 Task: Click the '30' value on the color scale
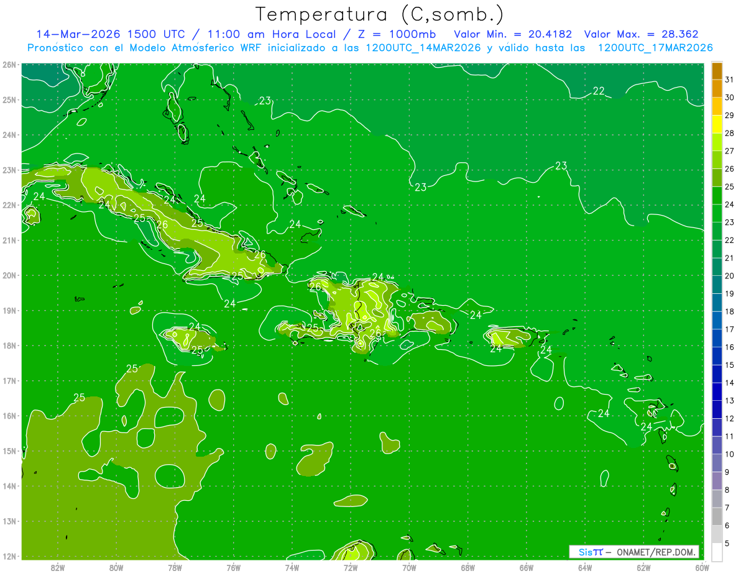click(730, 98)
